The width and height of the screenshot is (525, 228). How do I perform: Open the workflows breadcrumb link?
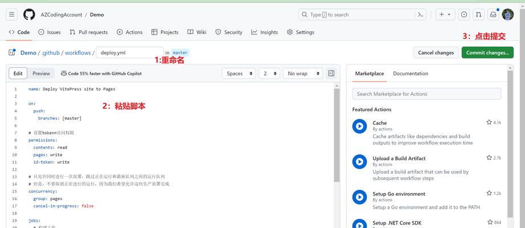(77, 52)
